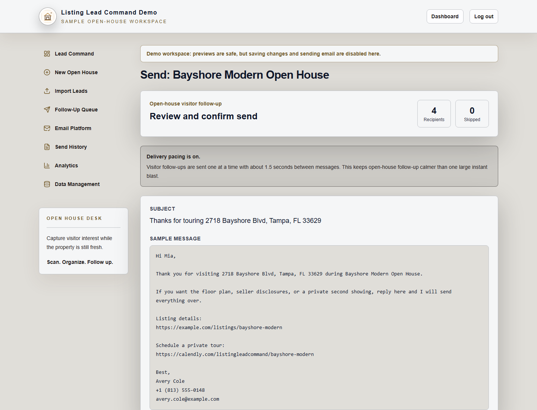
Task: Click the example.com listings URL in message
Action: 219,327
